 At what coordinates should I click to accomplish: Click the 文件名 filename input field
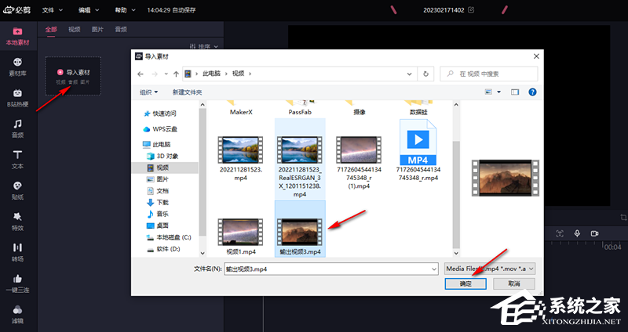pos(327,269)
